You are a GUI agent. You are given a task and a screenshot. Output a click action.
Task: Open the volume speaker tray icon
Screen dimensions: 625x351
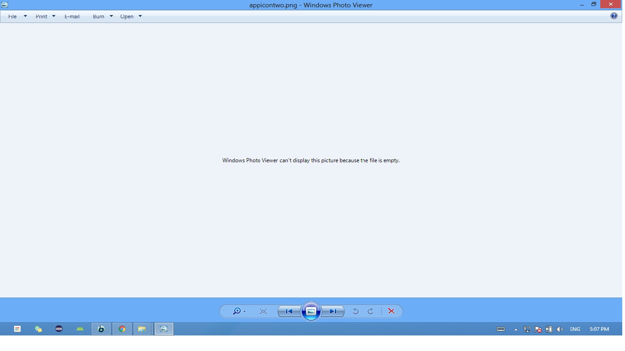560,329
